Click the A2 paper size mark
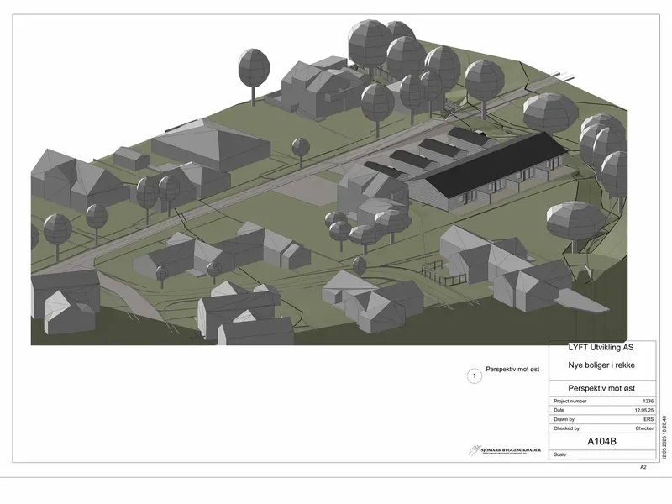 [643, 467]
